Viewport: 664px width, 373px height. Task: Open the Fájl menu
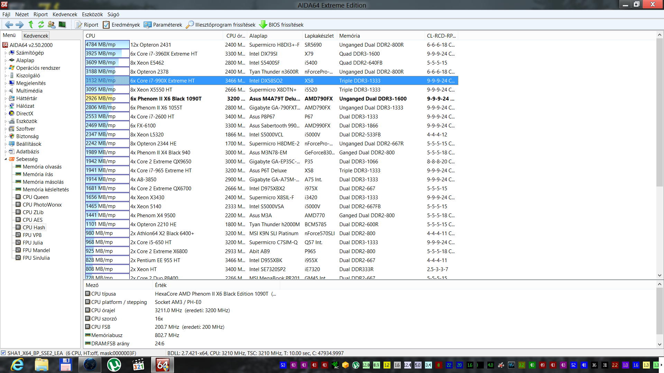point(6,14)
